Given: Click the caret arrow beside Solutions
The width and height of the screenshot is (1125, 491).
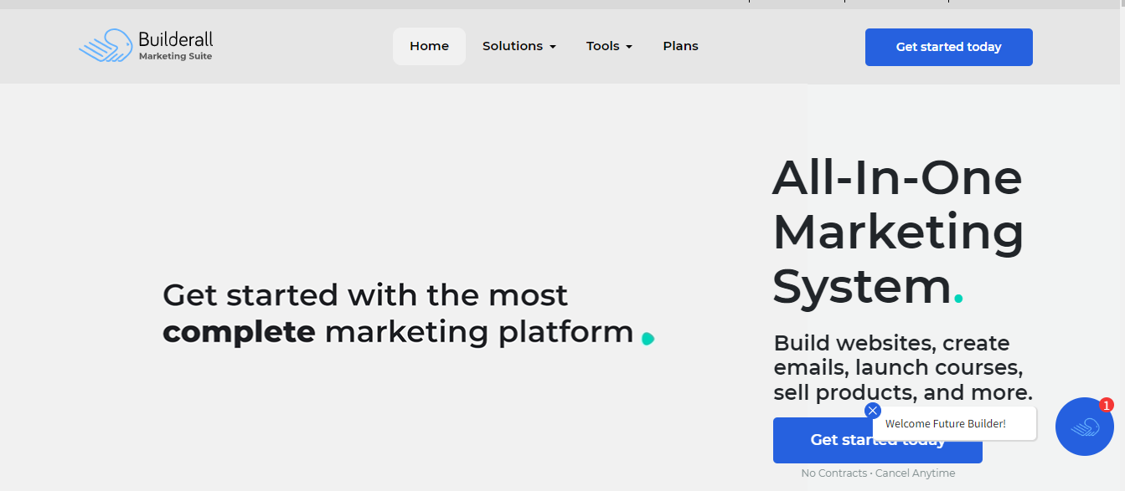Looking at the screenshot, I should point(553,47).
